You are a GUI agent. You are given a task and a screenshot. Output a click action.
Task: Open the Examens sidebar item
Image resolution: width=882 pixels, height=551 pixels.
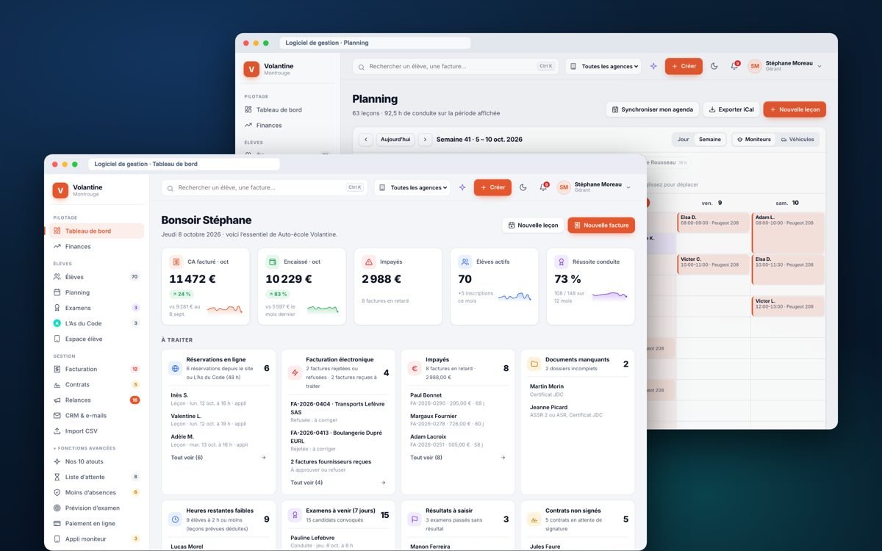[x=97, y=308]
